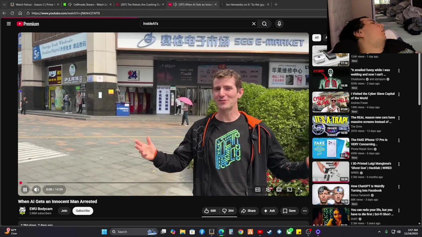Select the All filter chip
The width and height of the screenshot is (422, 237).
[x=316, y=38]
